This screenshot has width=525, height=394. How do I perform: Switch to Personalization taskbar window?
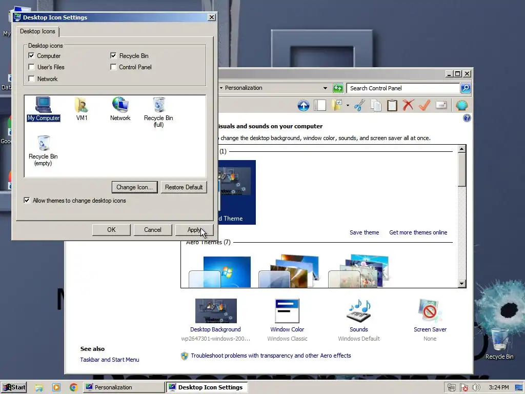[x=124, y=387]
